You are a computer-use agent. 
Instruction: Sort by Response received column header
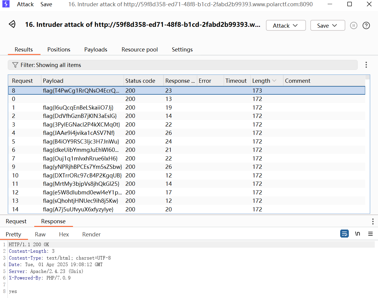180,81
